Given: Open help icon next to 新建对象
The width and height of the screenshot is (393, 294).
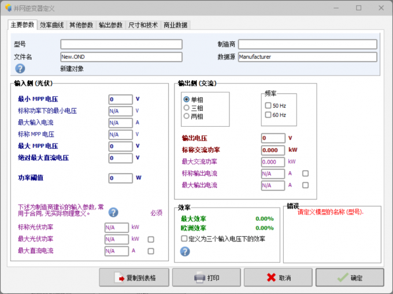Looking at the screenshot, I should click(x=20, y=69).
